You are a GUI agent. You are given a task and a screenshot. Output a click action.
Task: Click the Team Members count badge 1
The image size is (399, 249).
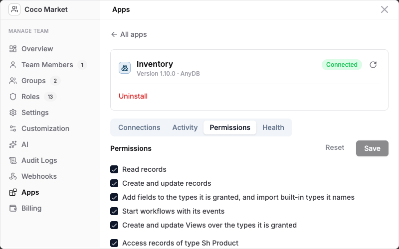(82, 65)
